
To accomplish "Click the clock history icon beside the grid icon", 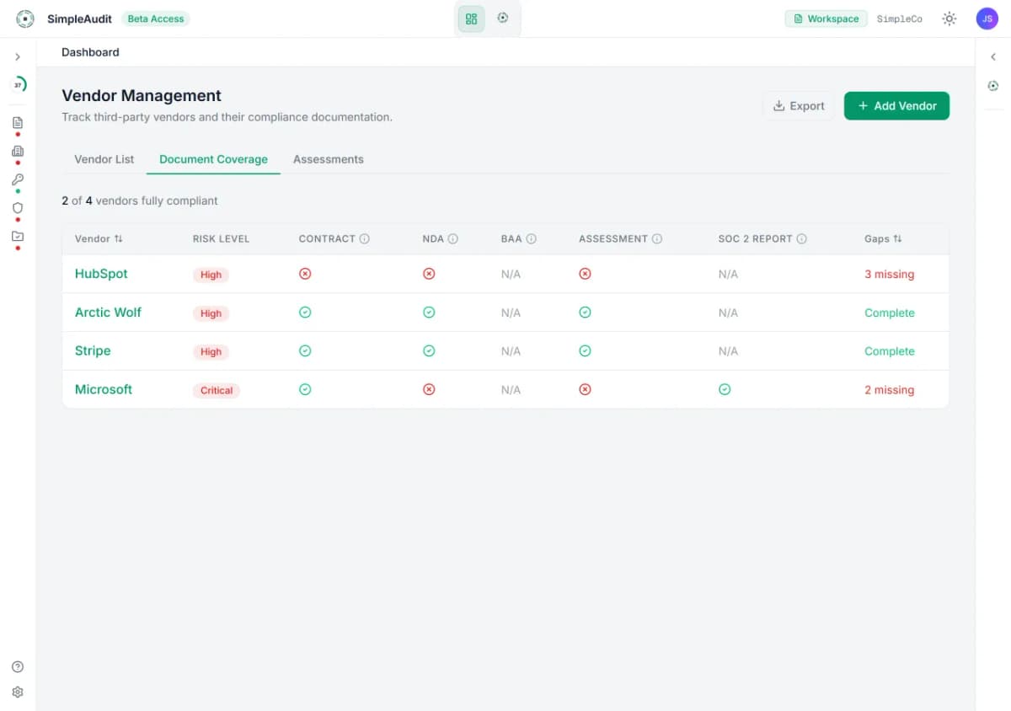I will coord(503,18).
